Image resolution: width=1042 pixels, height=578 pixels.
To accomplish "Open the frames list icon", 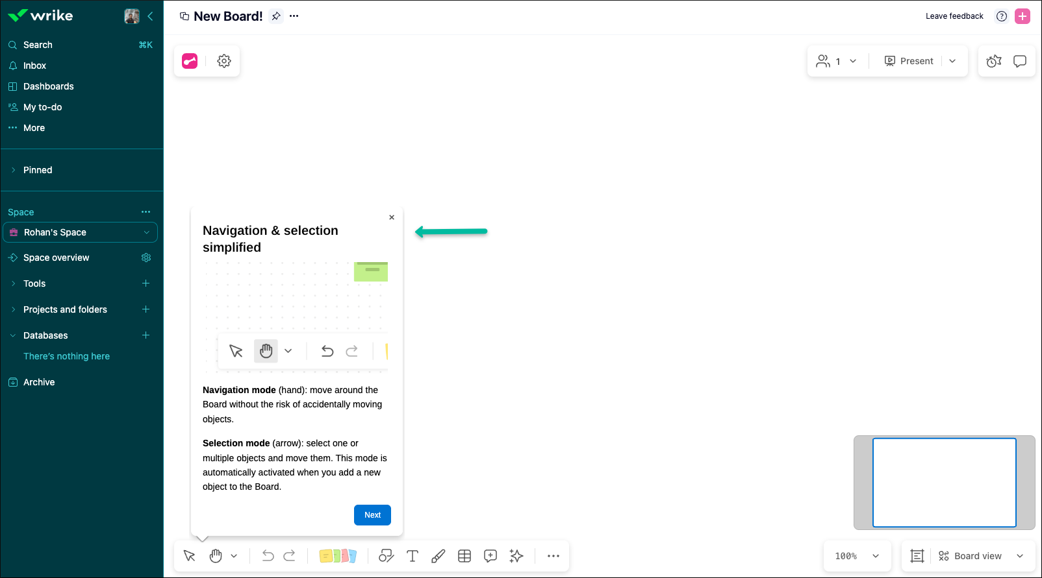I will [917, 556].
